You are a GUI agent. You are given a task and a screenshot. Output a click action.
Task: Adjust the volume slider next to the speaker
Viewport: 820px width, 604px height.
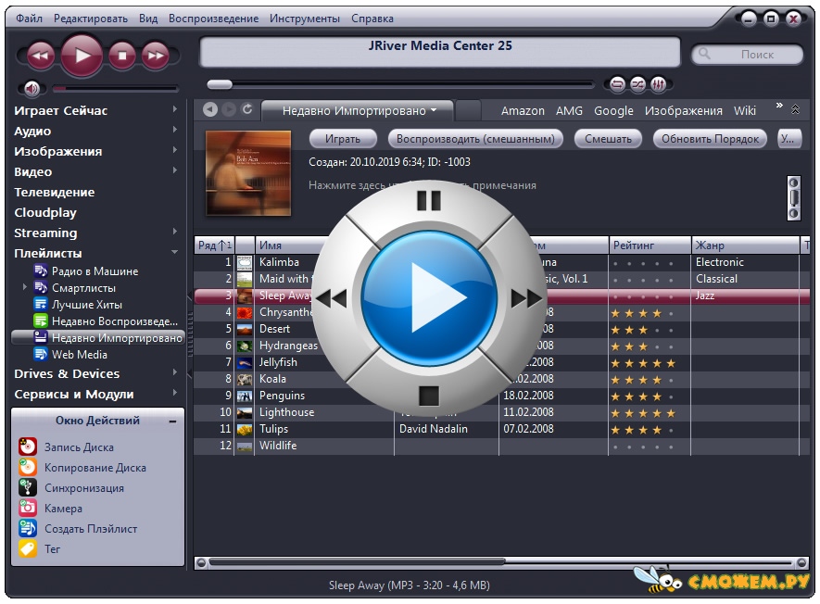click(x=115, y=88)
